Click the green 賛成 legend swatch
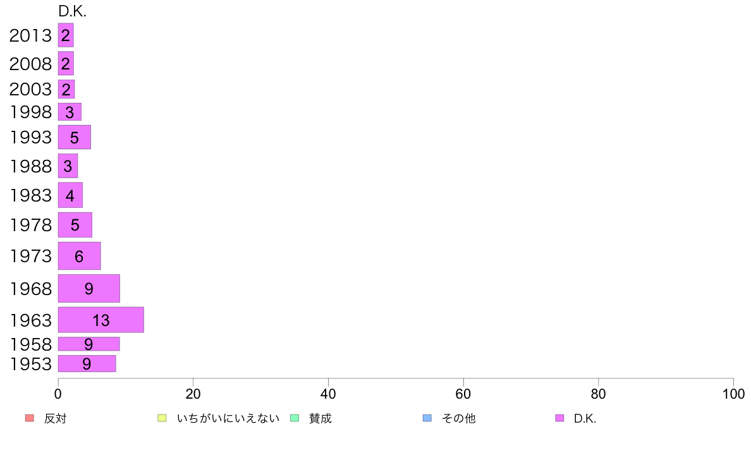 (x=295, y=418)
